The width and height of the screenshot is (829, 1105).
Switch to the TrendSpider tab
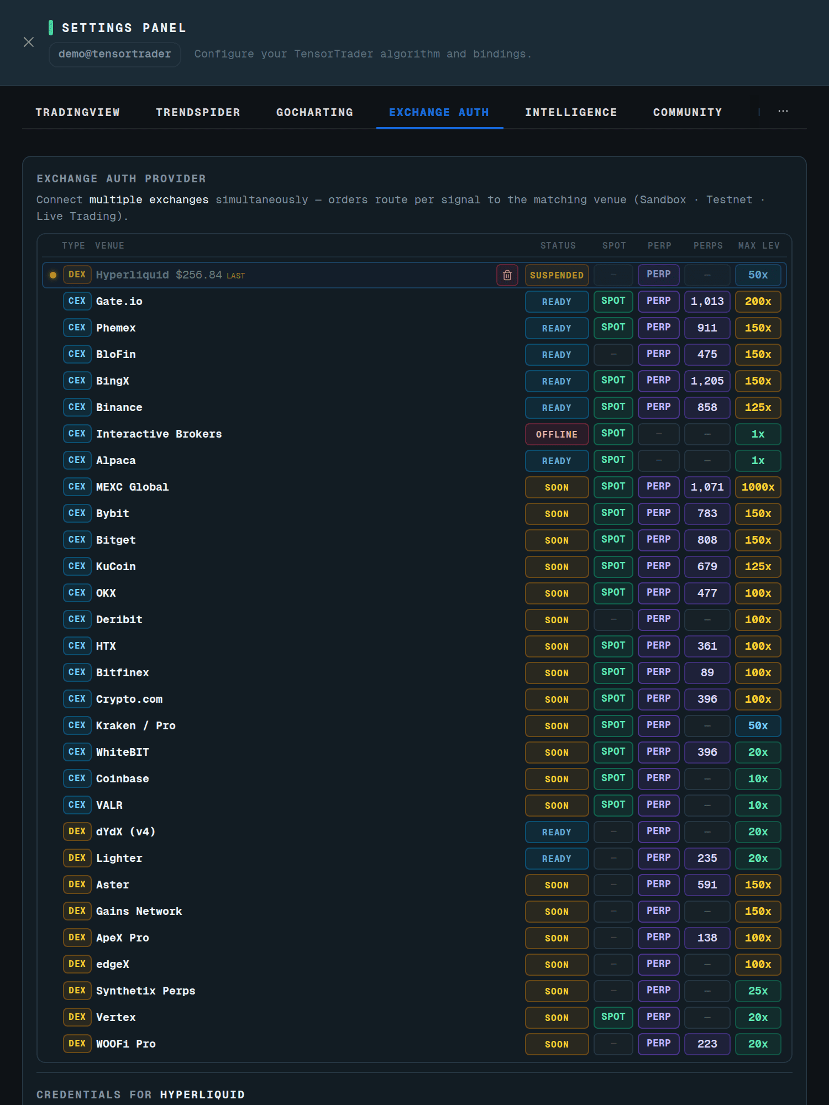(198, 112)
